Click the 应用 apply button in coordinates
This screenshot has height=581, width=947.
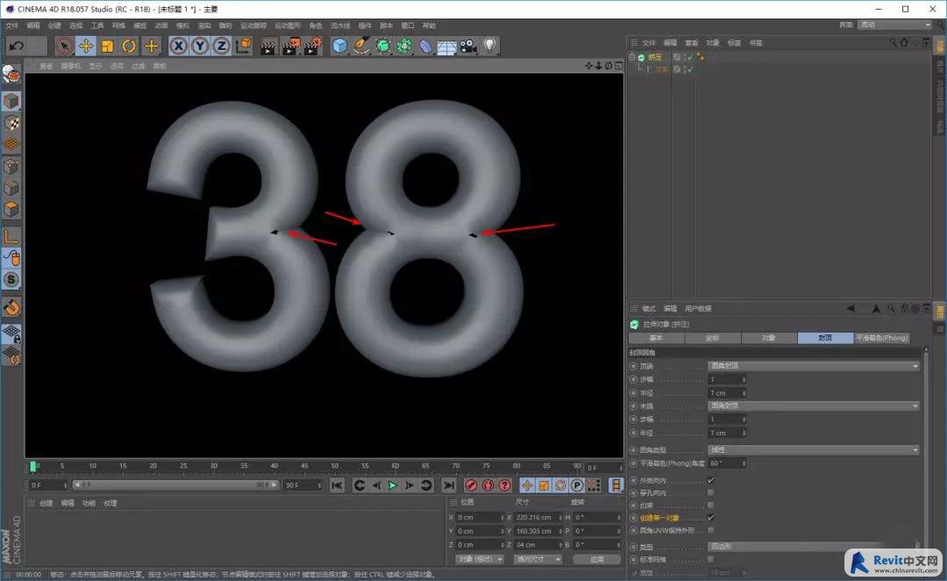pyautogui.click(x=597, y=559)
